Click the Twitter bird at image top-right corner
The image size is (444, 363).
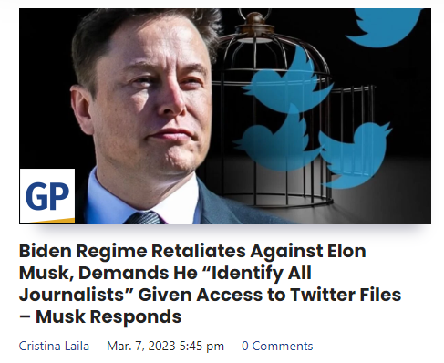click(x=383, y=27)
